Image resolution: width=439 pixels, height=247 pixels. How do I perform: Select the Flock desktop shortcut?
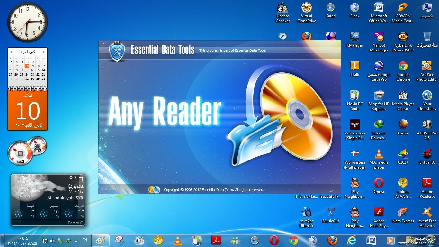pyautogui.click(x=355, y=11)
